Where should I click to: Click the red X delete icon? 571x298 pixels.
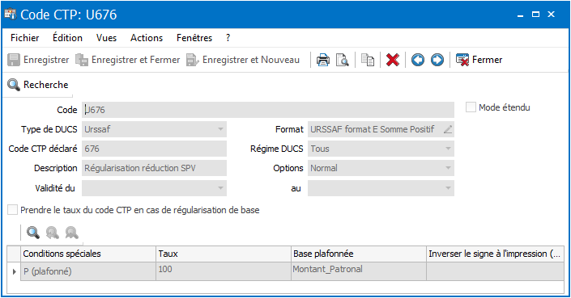[x=393, y=60]
